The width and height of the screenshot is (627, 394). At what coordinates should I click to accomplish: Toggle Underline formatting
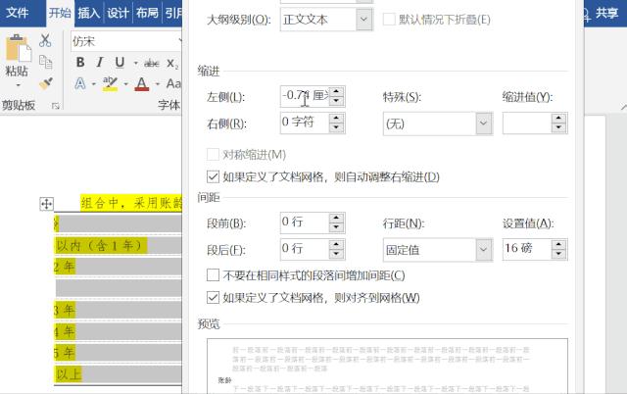point(120,62)
